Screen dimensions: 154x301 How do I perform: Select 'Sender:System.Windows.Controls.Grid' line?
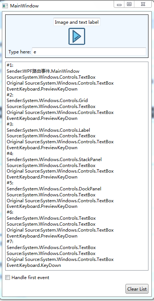pyautogui.click(x=47, y=101)
